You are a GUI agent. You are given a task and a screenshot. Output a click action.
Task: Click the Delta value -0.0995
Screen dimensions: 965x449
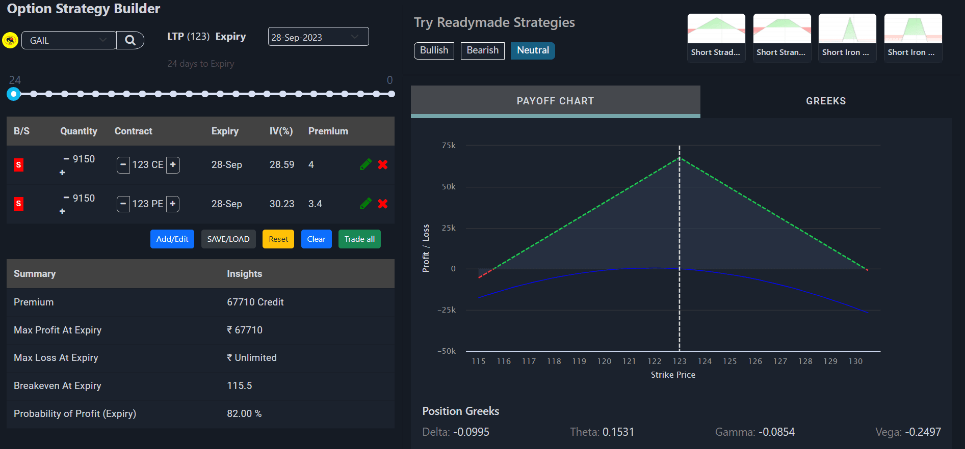472,432
